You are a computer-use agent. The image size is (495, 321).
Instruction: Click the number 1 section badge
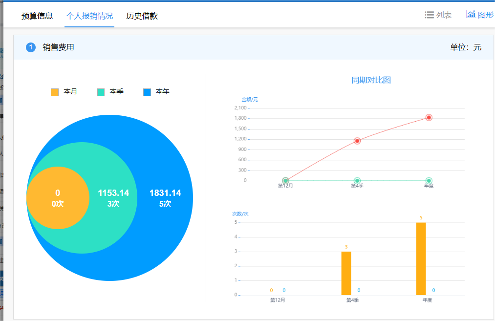click(31, 47)
